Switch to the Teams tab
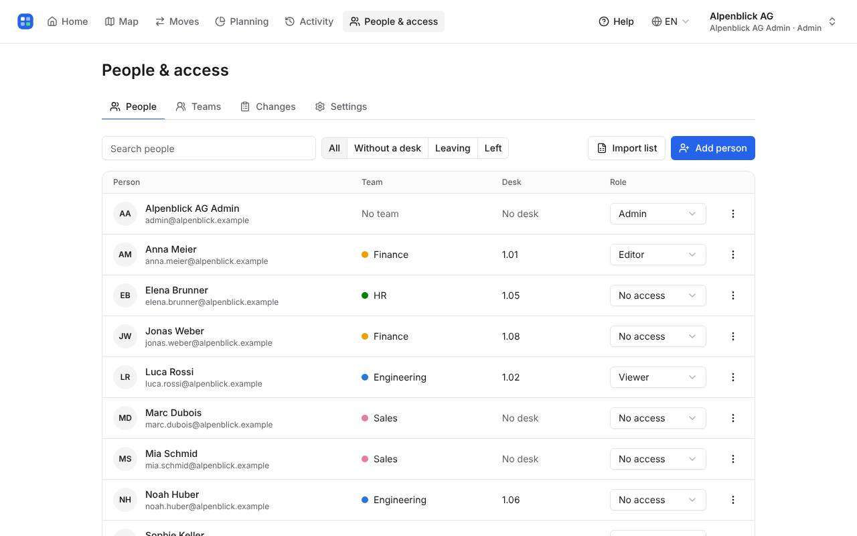Screen dimensions: 857x536 (198, 107)
